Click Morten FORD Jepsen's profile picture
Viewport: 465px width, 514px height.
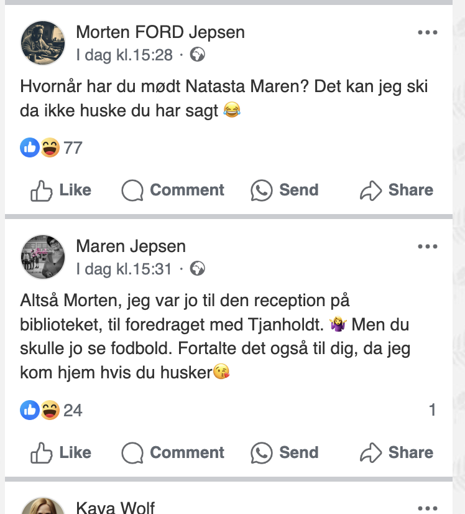pos(43,43)
